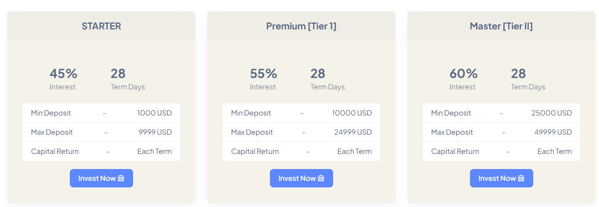Click the 9999 USD maximum deposit value

(x=155, y=132)
